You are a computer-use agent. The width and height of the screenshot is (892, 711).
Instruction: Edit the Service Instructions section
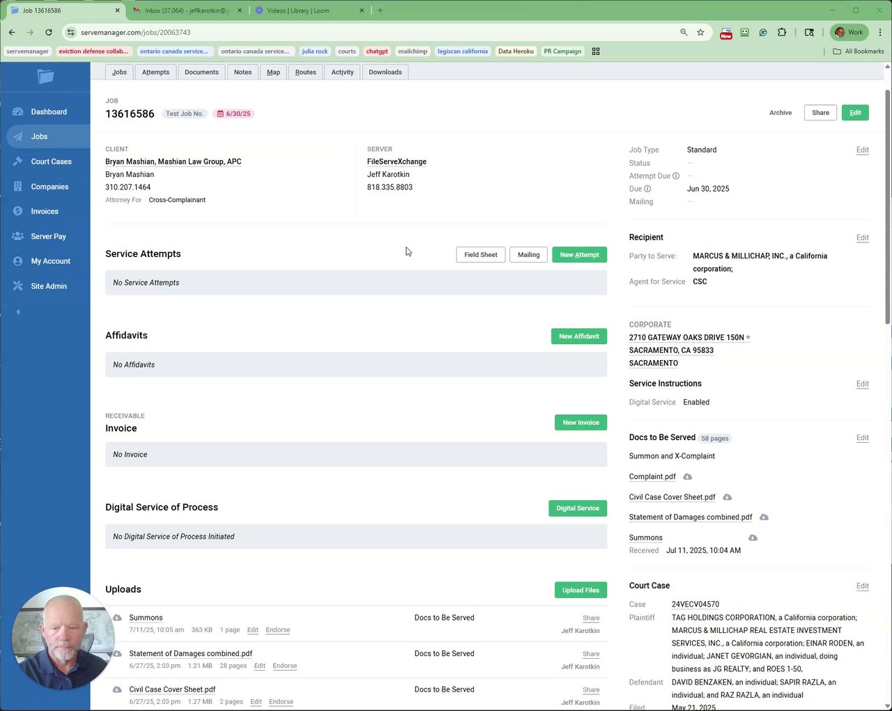862,384
